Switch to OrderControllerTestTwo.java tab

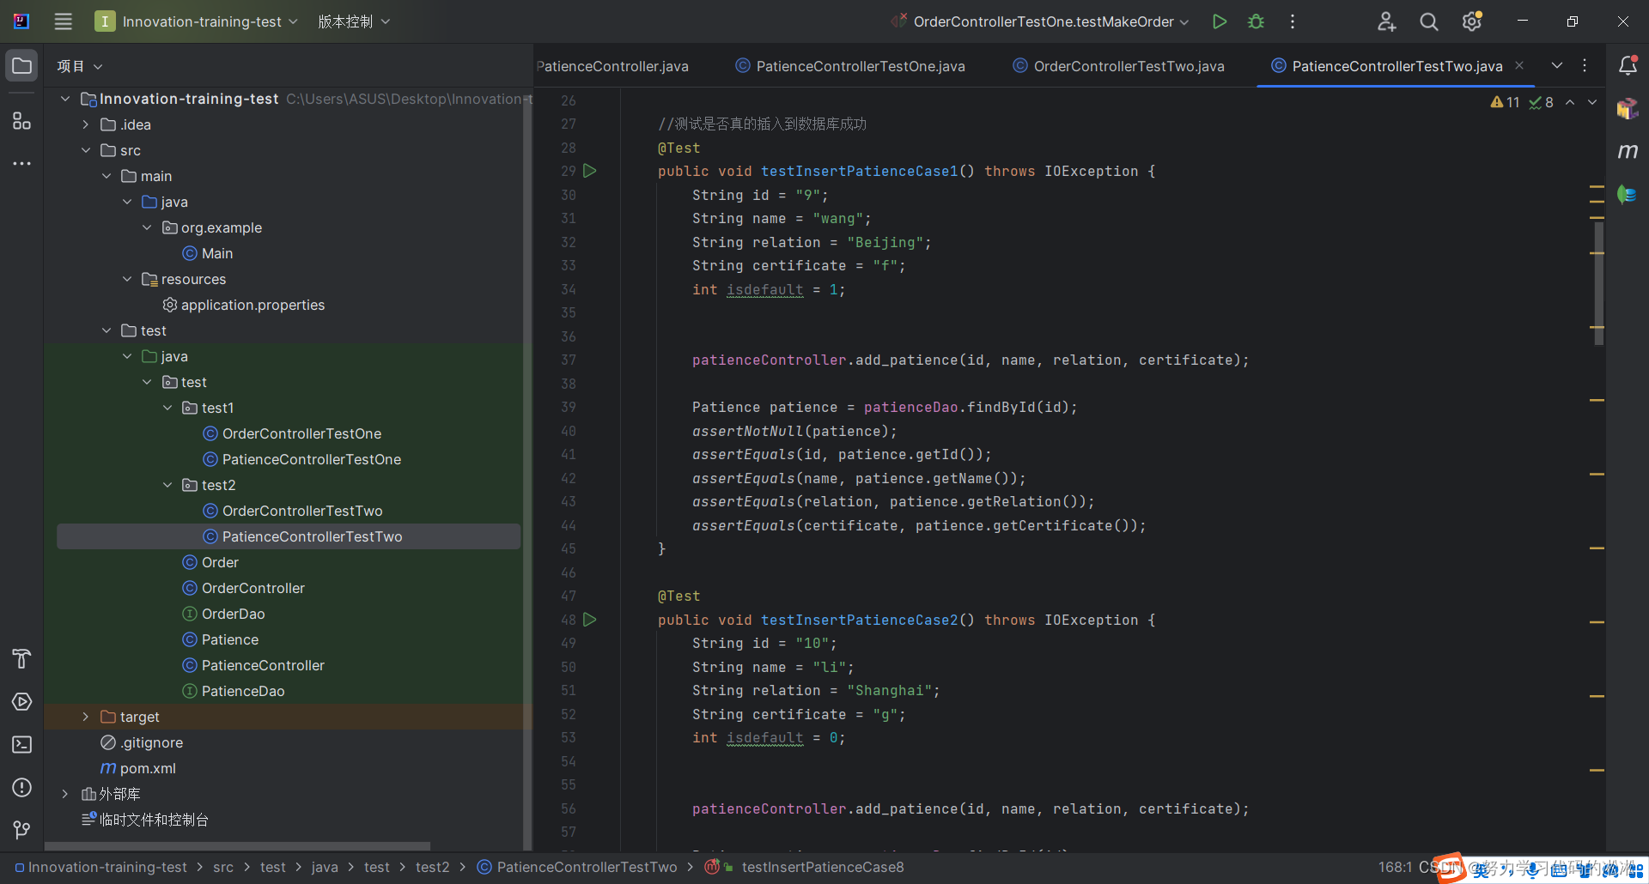click(x=1118, y=66)
